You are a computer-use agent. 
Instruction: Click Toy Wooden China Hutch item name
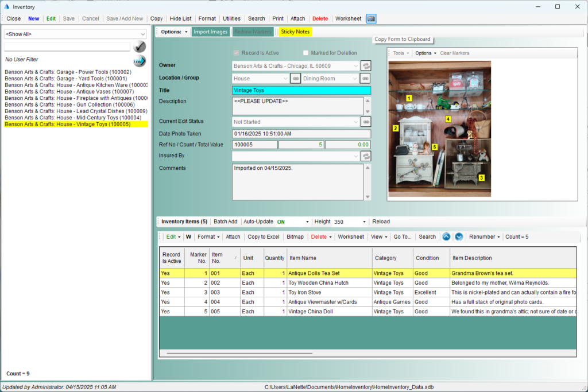[318, 283]
